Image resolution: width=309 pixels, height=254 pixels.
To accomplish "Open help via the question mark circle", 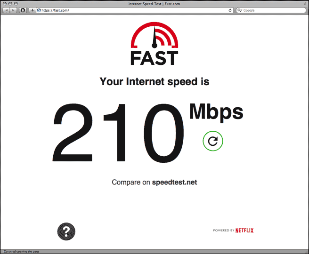I will [x=66, y=231].
